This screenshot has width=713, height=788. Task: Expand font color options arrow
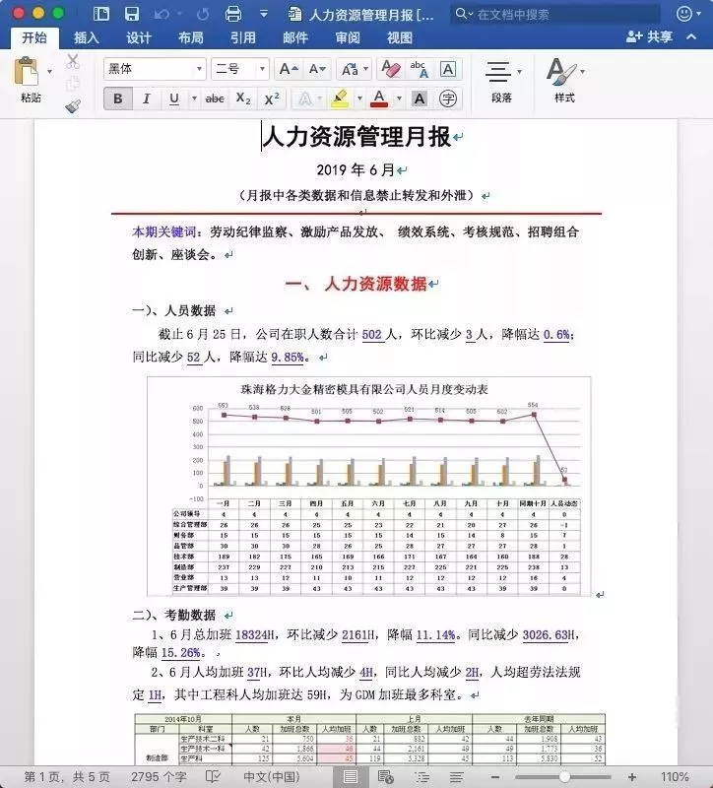[x=399, y=98]
